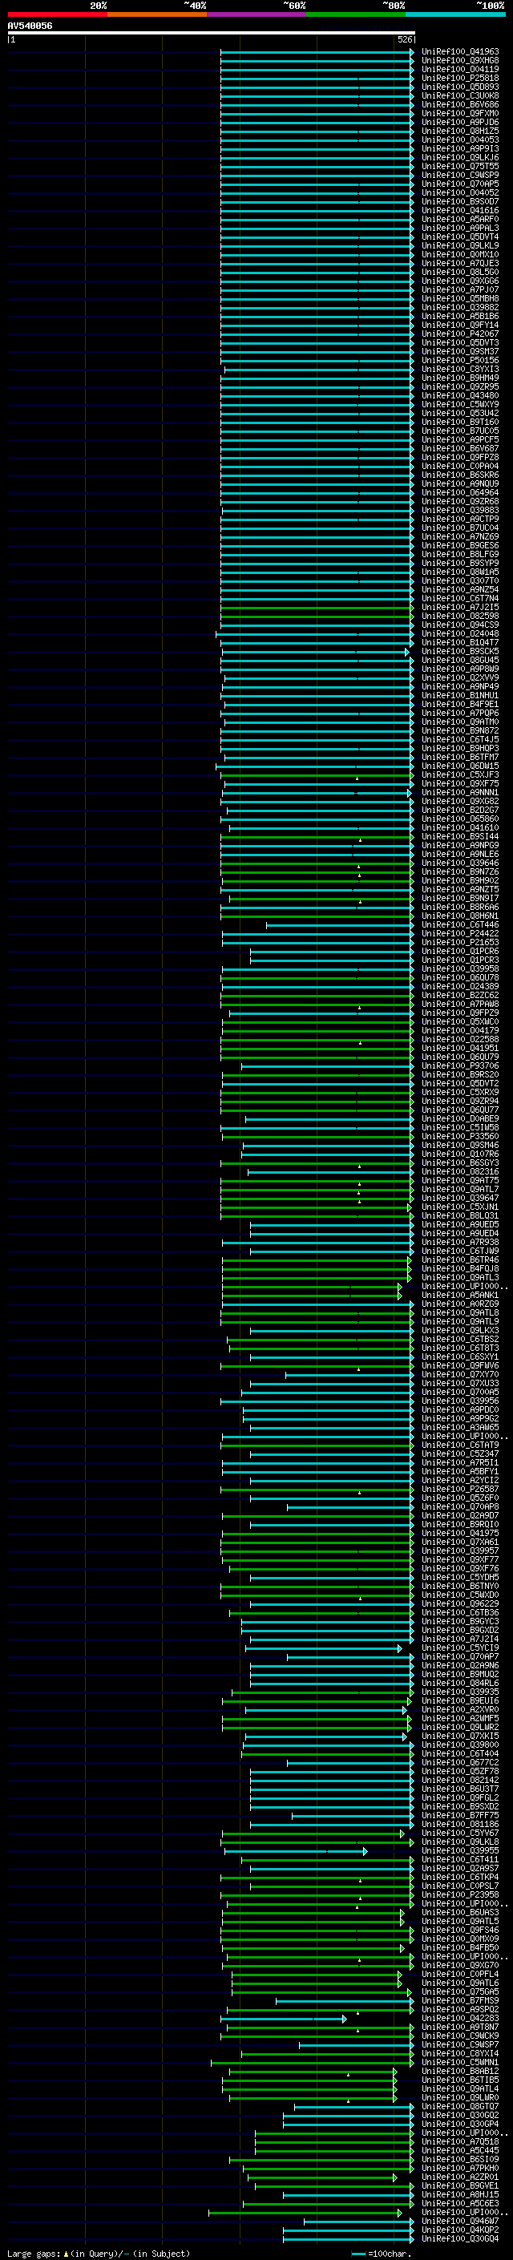Viewport: 513px width, 2260px height.
Task: Select the UniRef100_O82316 label
Action: click(460, 1171)
